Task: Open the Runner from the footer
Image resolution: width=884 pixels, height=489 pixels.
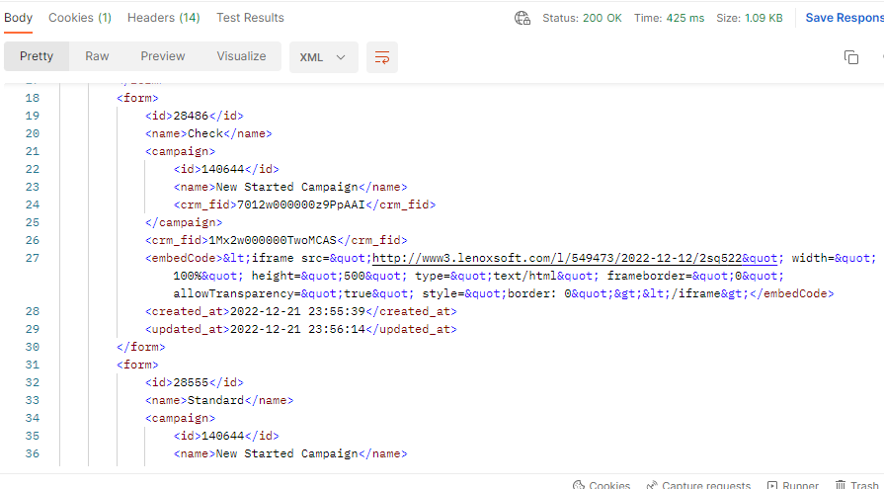Action: (791, 485)
